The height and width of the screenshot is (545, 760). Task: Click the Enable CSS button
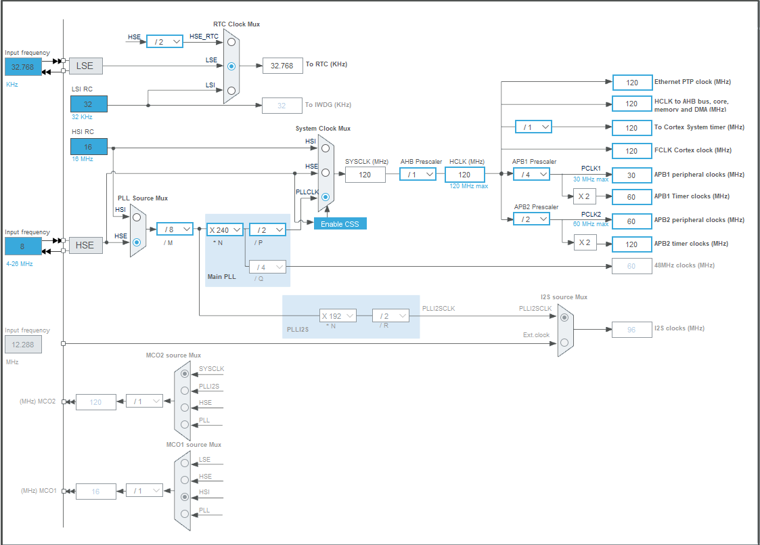click(x=340, y=223)
